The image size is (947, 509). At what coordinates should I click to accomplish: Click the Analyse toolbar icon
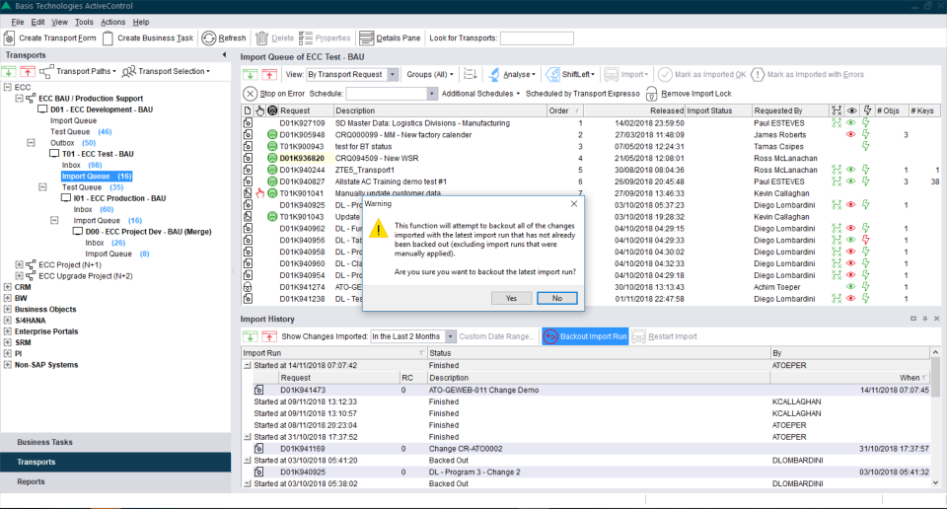(494, 74)
